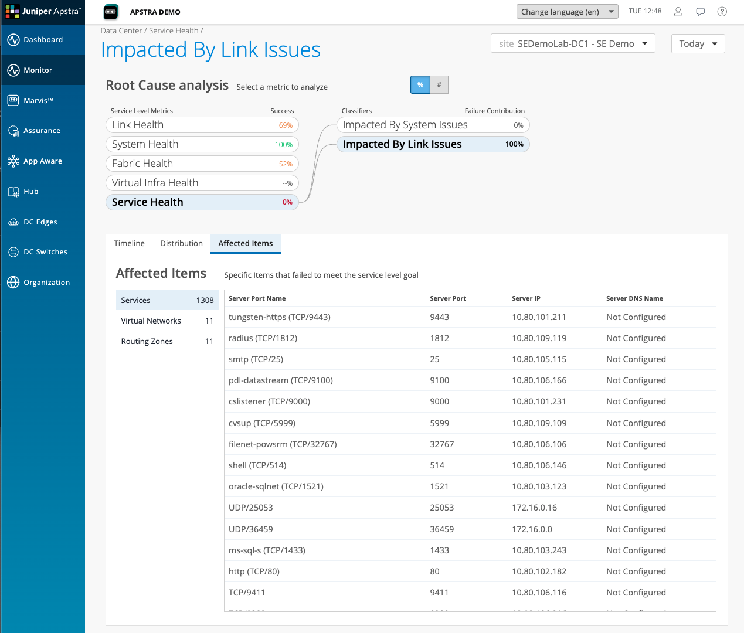
Task: Open the site selector showing SEDemoLab-DC1
Action: click(x=572, y=43)
